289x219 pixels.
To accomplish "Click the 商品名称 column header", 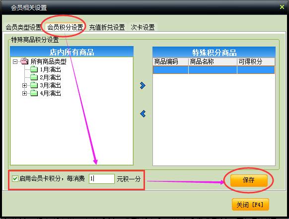I will pyautogui.click(x=213, y=61).
